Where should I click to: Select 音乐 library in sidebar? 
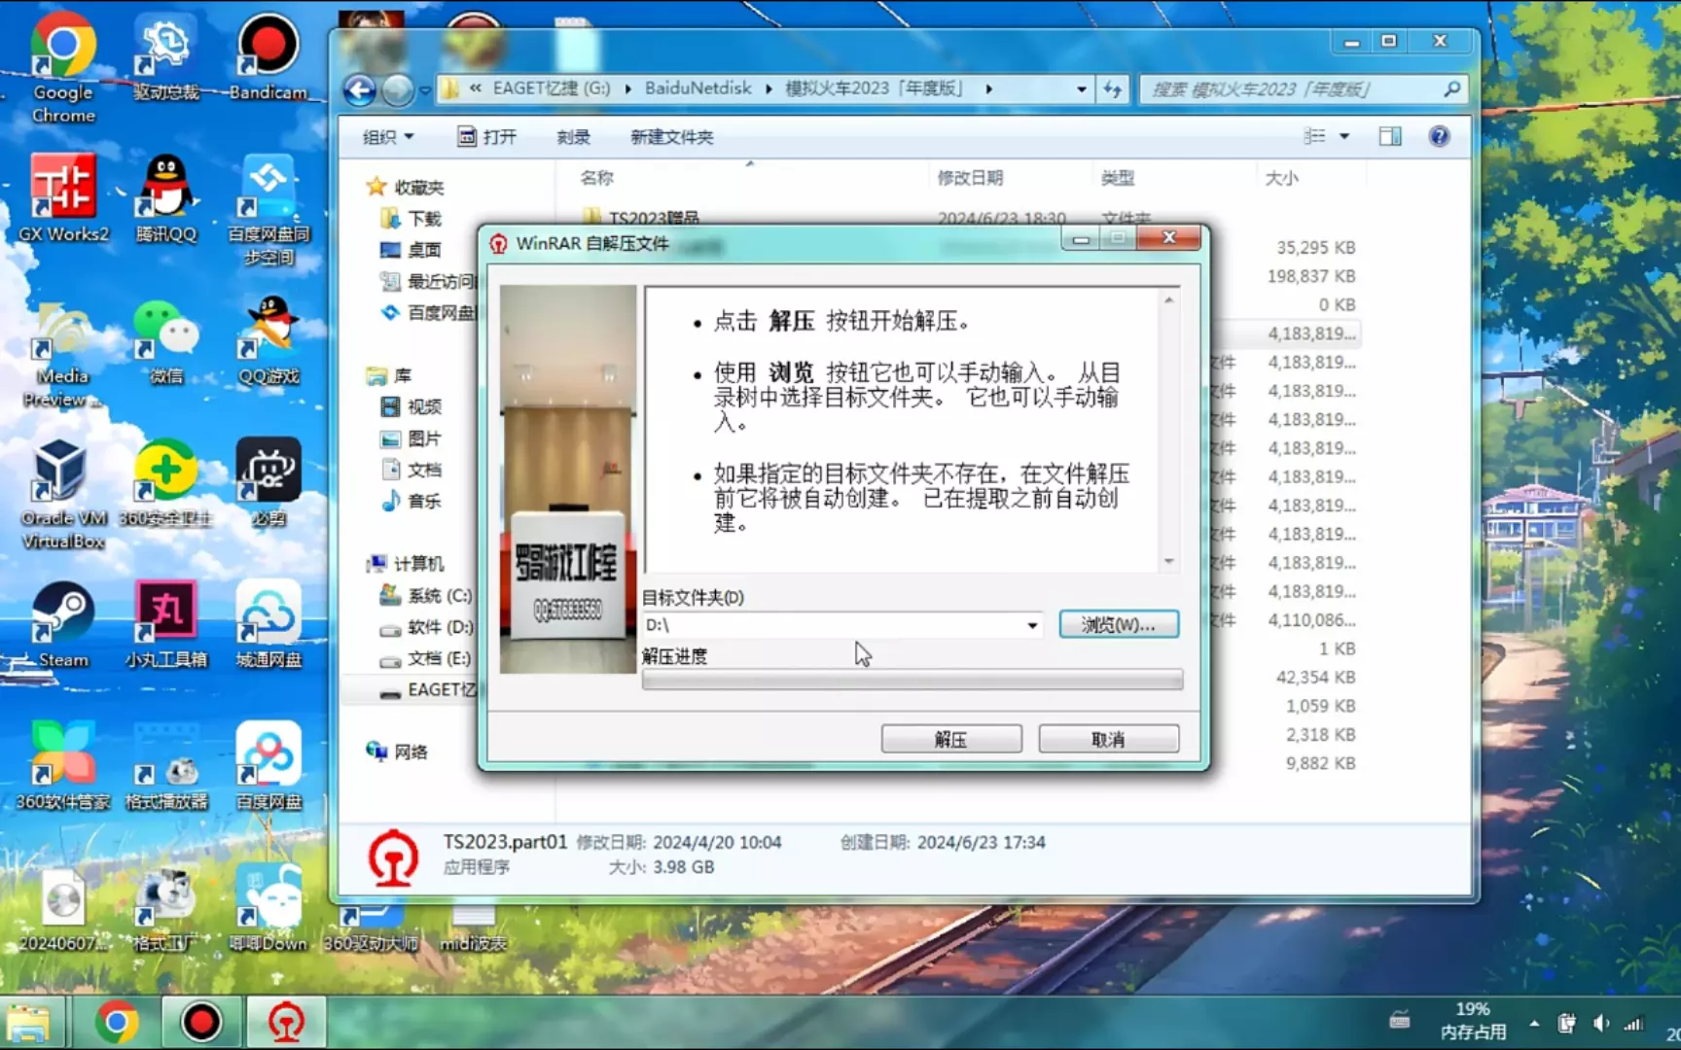coord(412,501)
